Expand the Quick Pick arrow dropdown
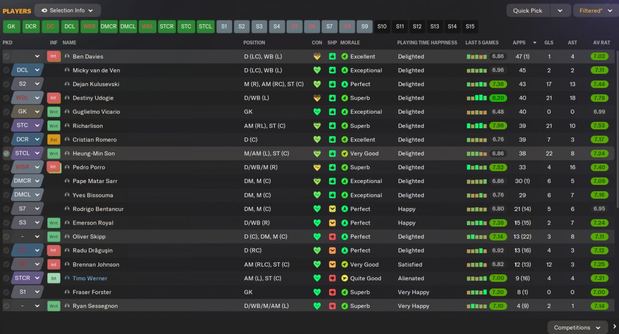 point(560,11)
